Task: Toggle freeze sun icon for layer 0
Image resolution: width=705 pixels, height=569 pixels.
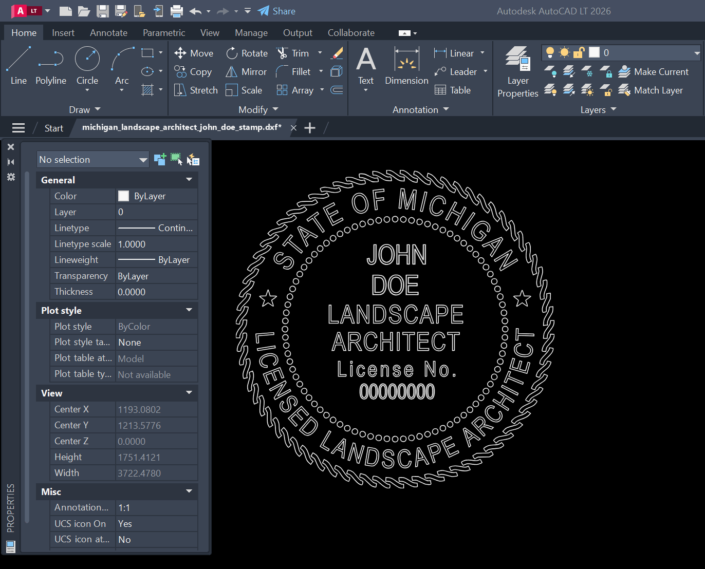Action: point(565,52)
